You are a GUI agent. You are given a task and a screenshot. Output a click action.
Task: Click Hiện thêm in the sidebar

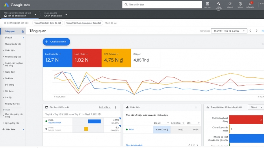pyautogui.click(x=11, y=130)
